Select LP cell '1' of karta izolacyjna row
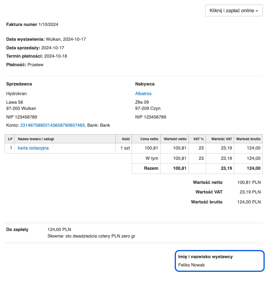The image size is (268, 286). tap(10, 148)
